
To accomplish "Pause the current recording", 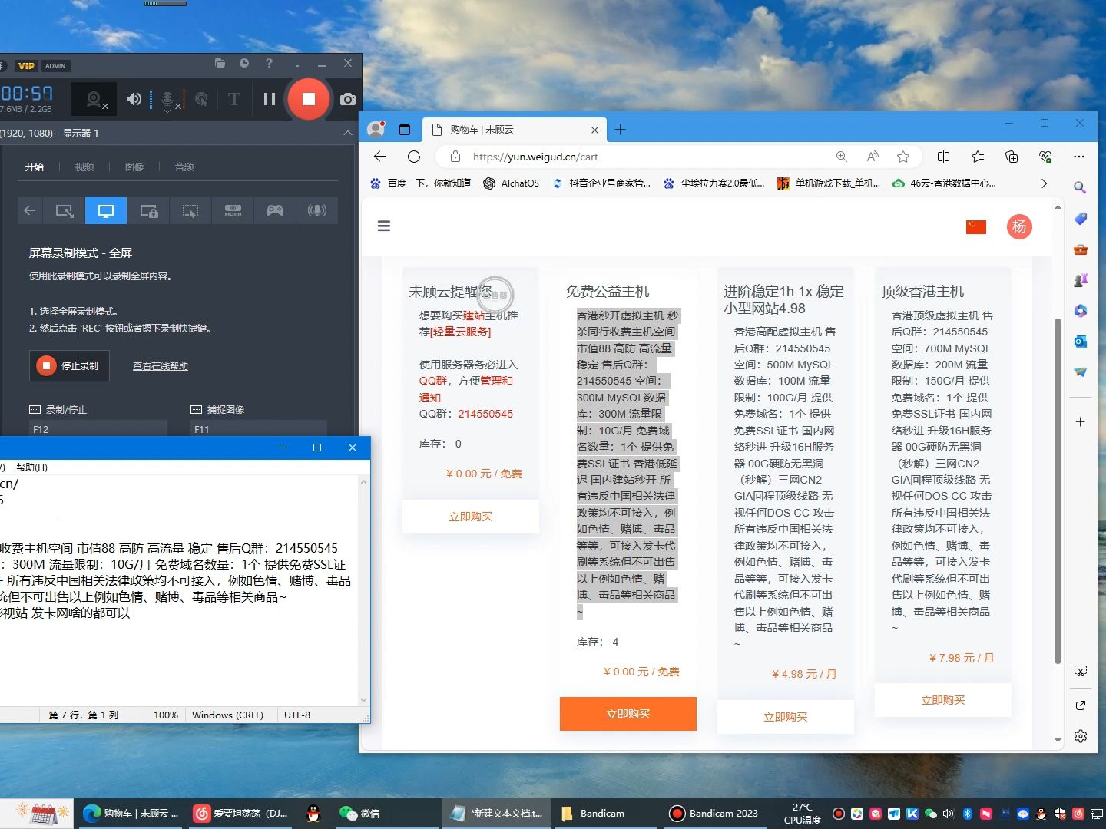I will click(x=268, y=99).
